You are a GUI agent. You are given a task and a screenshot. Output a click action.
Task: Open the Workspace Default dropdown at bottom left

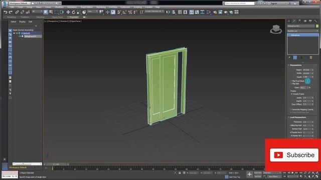coord(22,167)
